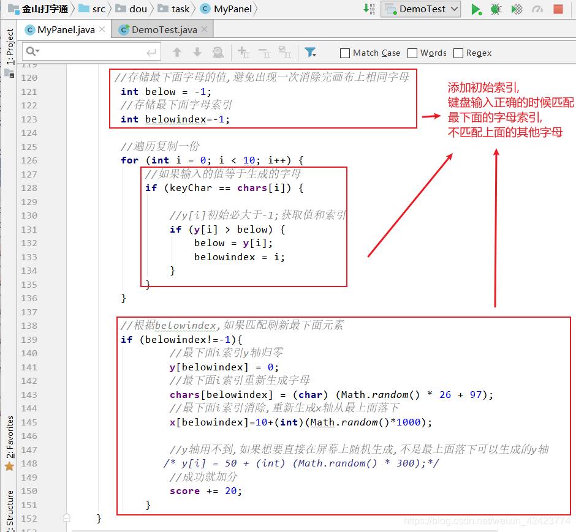Select task folder in the breadcrumb
576x532 pixels.
174,9
